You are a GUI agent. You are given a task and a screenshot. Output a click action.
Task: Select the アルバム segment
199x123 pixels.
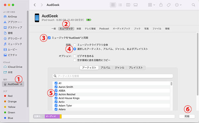coord(105,68)
